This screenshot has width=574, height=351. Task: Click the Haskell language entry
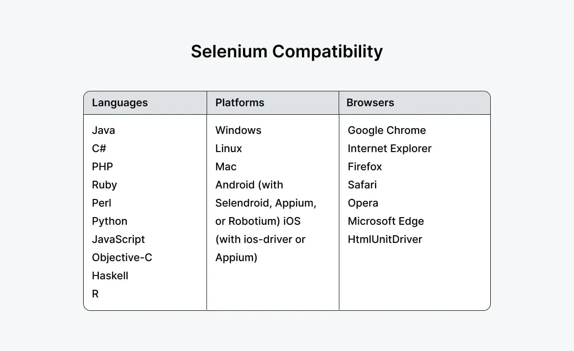tap(110, 276)
